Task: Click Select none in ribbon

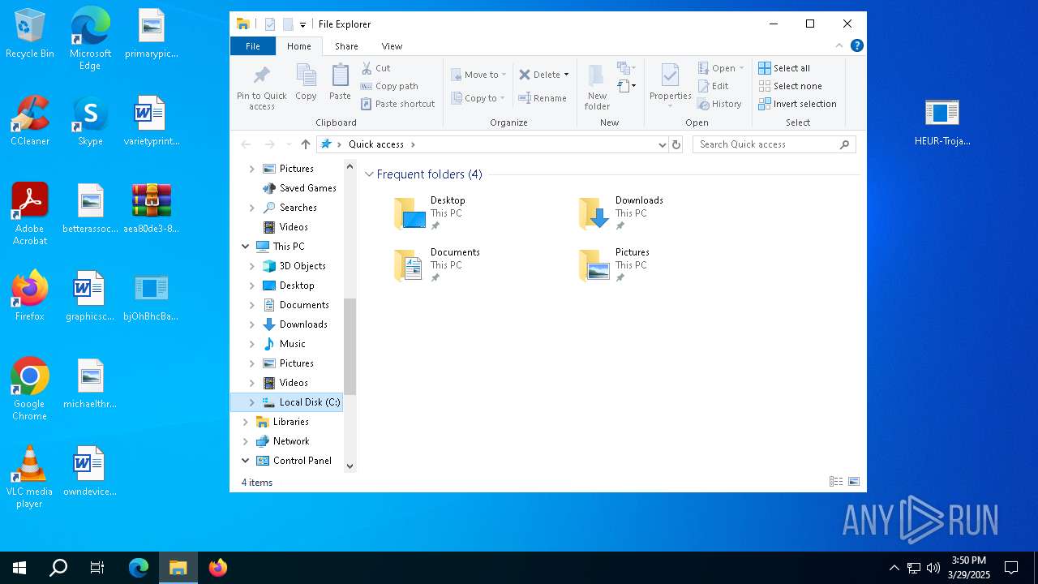Action: point(790,86)
